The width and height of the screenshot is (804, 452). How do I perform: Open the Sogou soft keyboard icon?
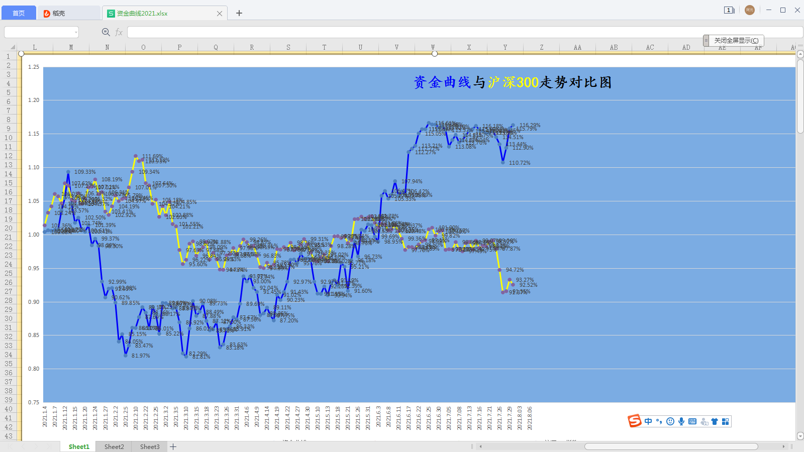692,421
